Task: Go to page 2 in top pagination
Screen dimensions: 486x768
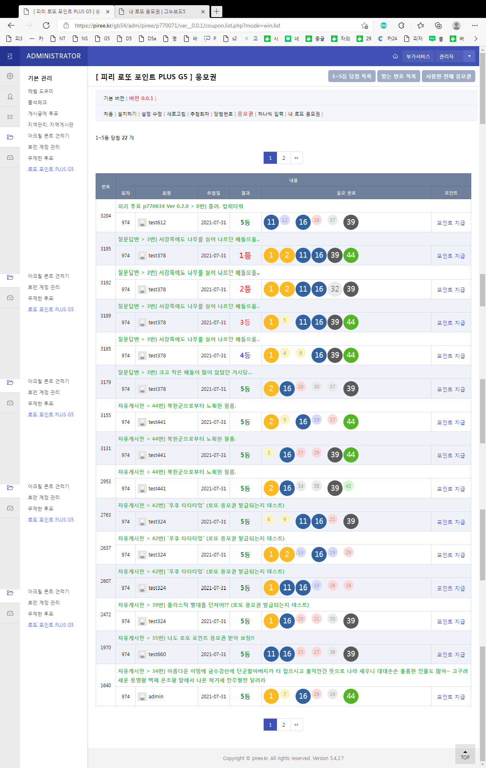Action: pos(284,158)
